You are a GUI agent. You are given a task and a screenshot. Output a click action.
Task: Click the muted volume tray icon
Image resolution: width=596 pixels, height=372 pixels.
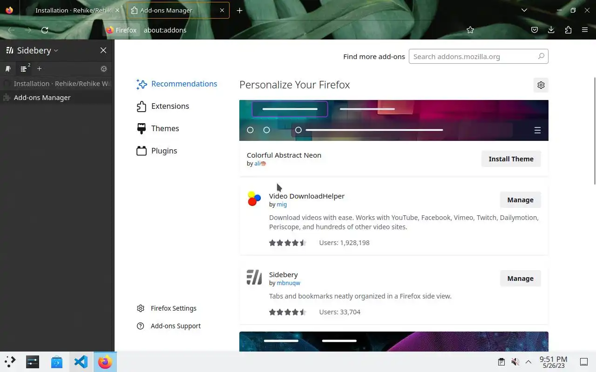click(x=515, y=362)
